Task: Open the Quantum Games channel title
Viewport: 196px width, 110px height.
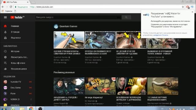Action: pos(68,26)
